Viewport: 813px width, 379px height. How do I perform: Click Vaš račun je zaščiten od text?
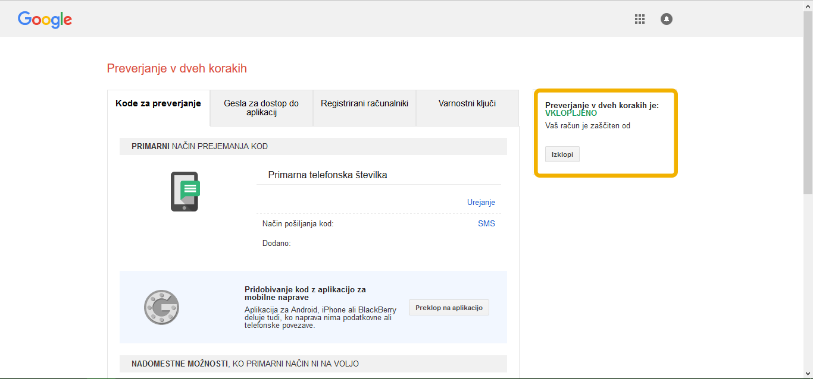(x=587, y=126)
